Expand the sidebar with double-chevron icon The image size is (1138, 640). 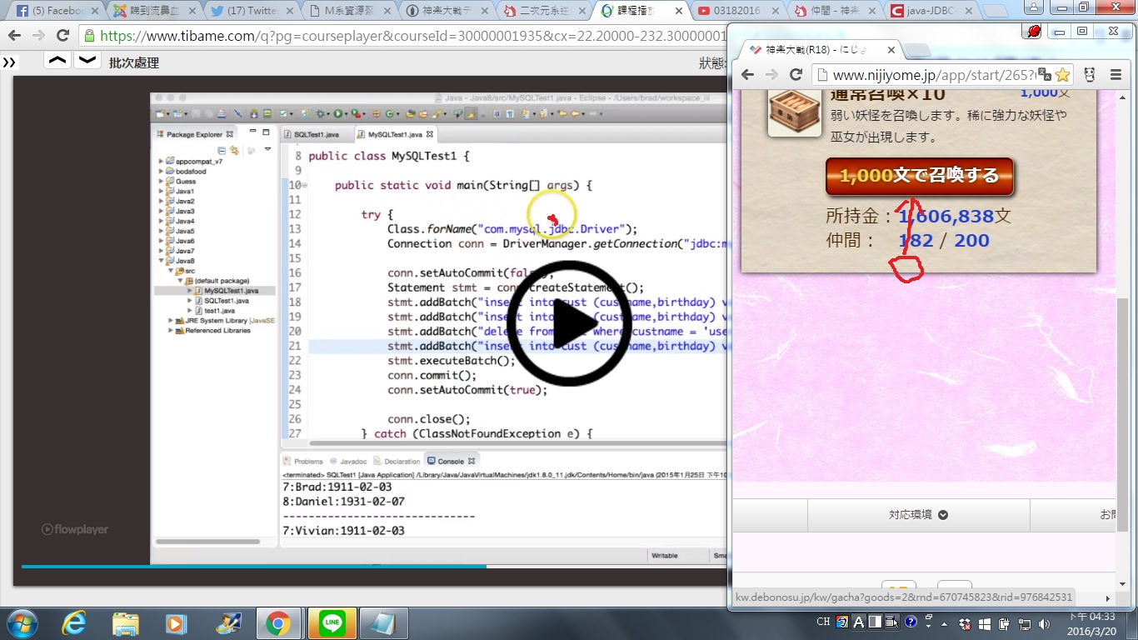click(9, 62)
